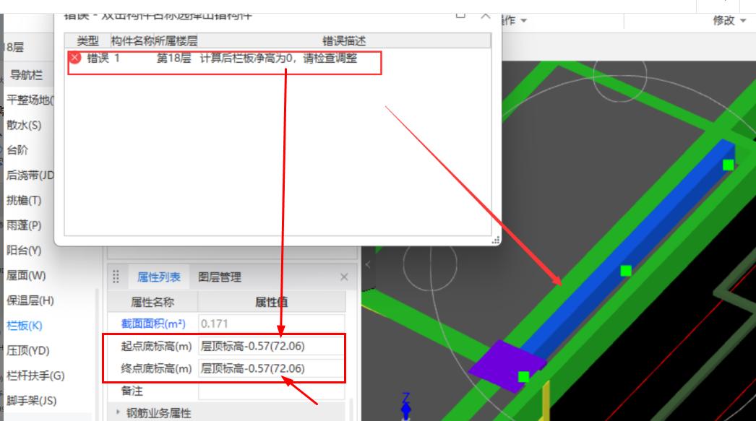Select 挑檐(T) in the navigation list
Image resolution: width=756 pixels, height=421 pixels.
(x=24, y=200)
